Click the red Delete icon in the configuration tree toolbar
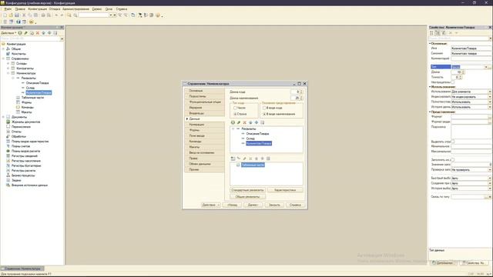The width and height of the screenshot is (493, 277). [x=38, y=33]
